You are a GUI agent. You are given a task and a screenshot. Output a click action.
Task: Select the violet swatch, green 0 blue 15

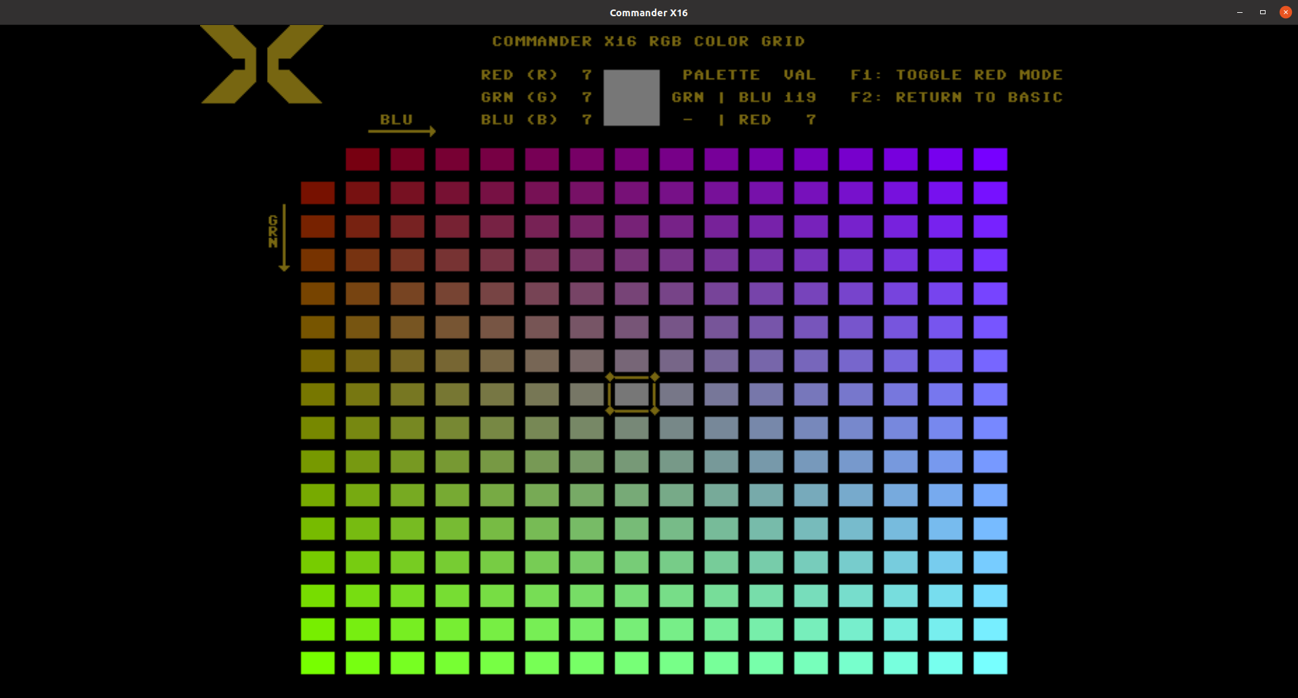[990, 160]
